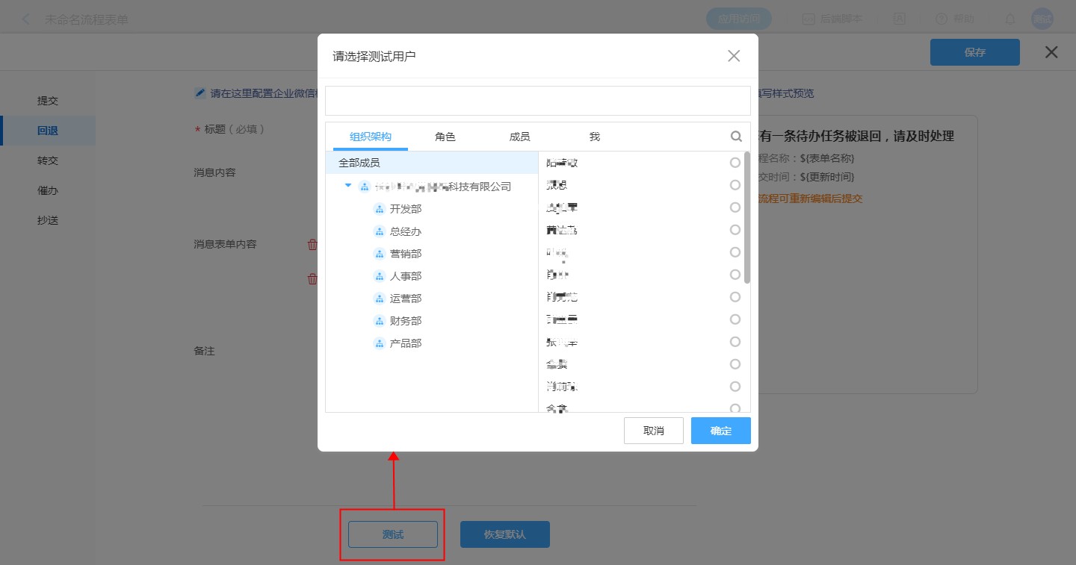Click the selected users input field
This screenshot has height=565, width=1076.
(x=537, y=101)
